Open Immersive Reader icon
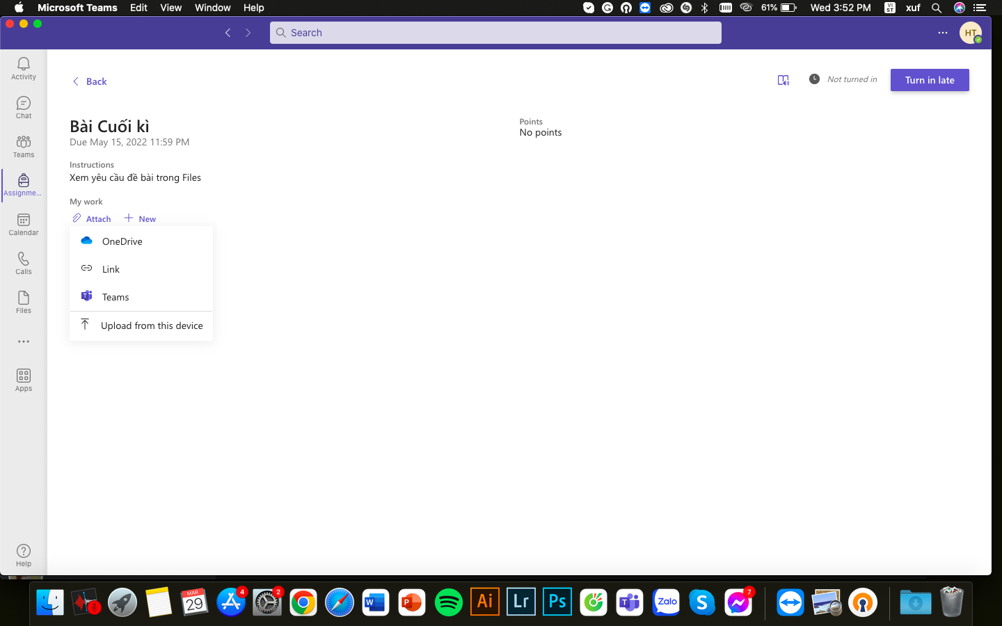Viewport: 1002px width, 626px height. tap(784, 80)
